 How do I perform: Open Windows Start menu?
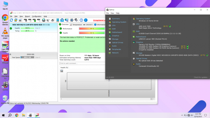[3, 115]
